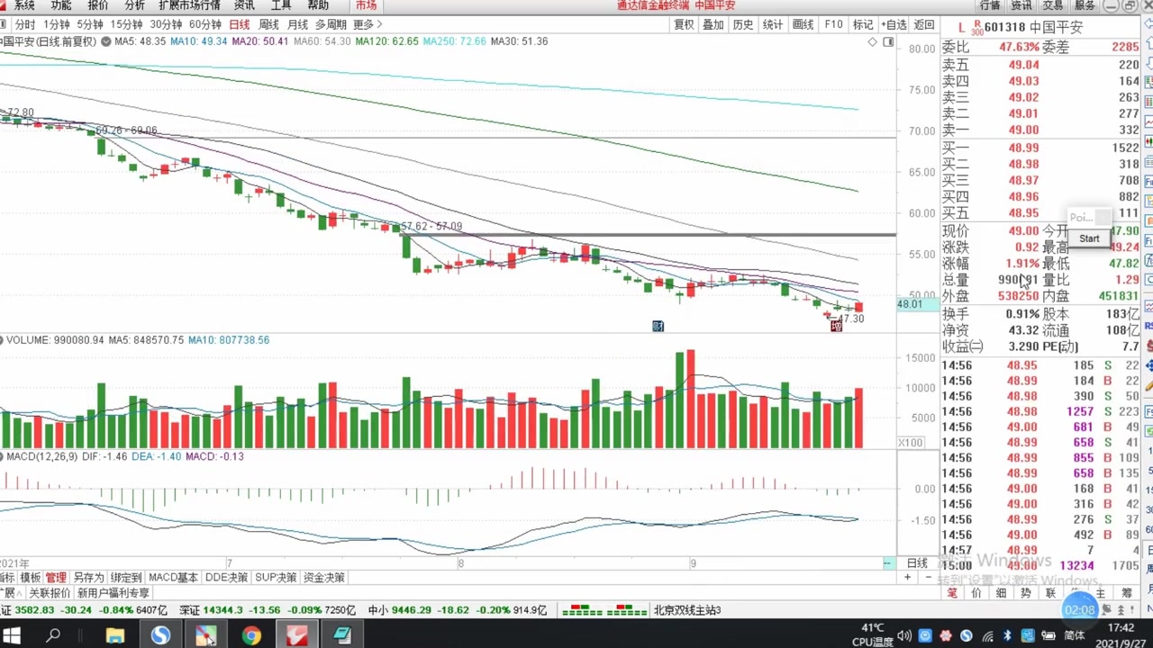Expand MA indicator dropdown arrow icon
The width and height of the screenshot is (1153, 648).
106,41
